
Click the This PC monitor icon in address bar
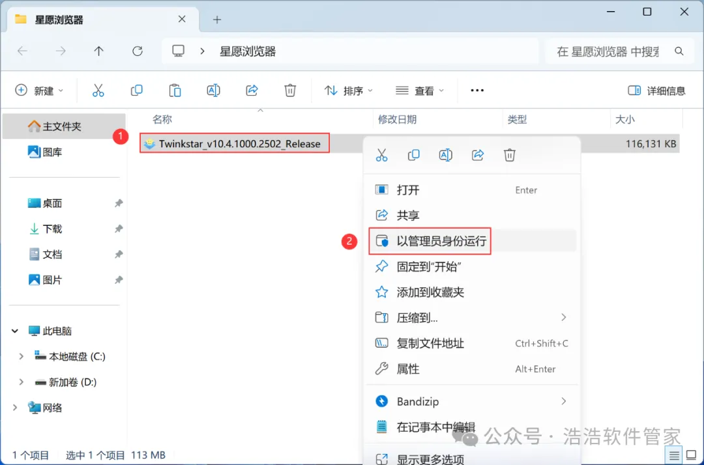178,51
